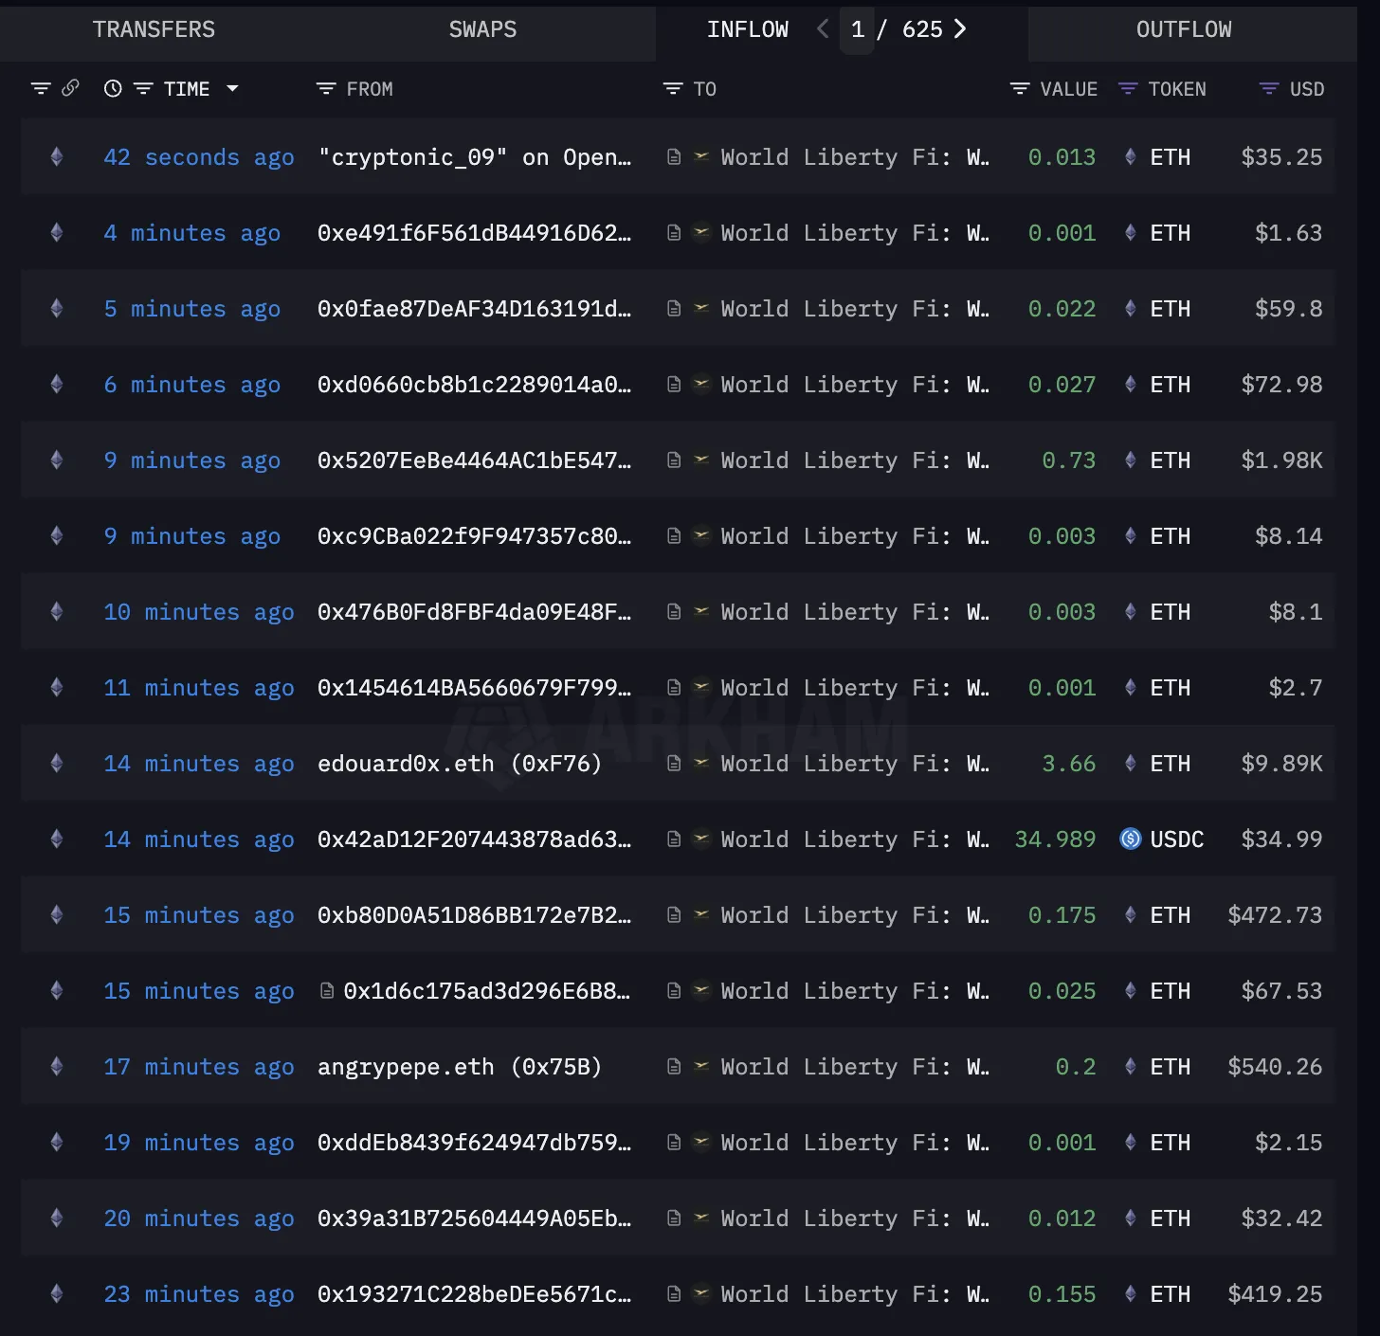Image resolution: width=1380 pixels, height=1336 pixels.
Task: Open contract sender 0x1d6c175ad3d296E6B8…
Action: [x=486, y=991]
